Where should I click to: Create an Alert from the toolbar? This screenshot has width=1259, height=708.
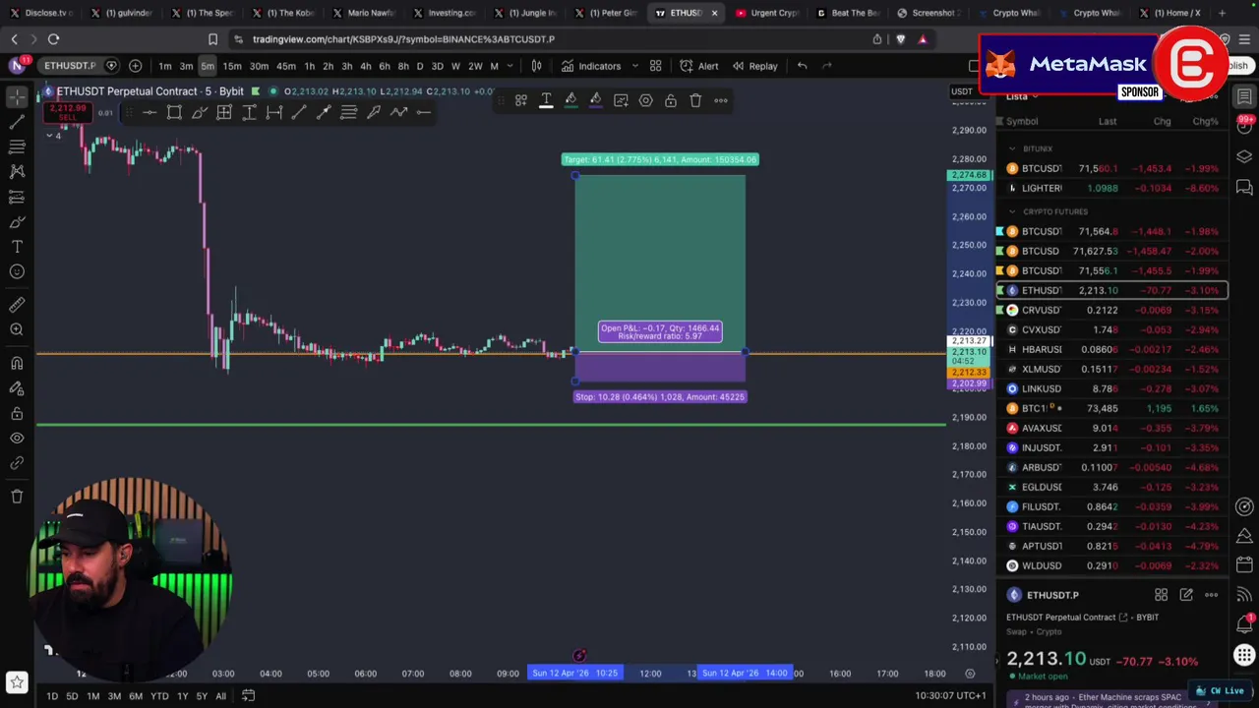pyautogui.click(x=698, y=66)
